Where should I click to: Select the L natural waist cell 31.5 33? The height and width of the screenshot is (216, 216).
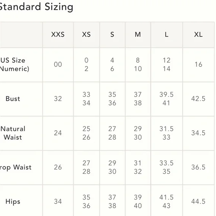pyautogui.click(x=166, y=133)
